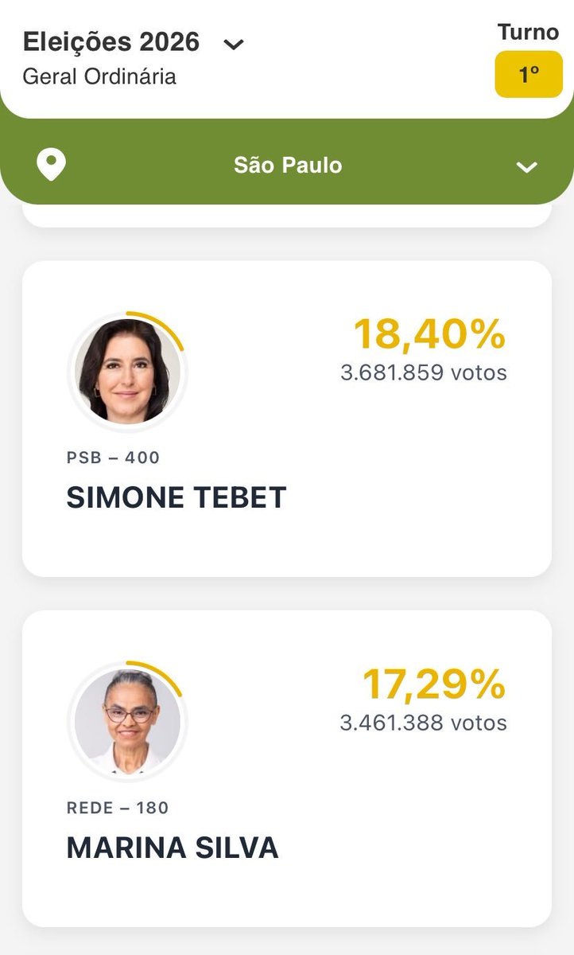The image size is (574, 955).
Task: Select the 17,29% vote percentage
Action: (x=434, y=684)
